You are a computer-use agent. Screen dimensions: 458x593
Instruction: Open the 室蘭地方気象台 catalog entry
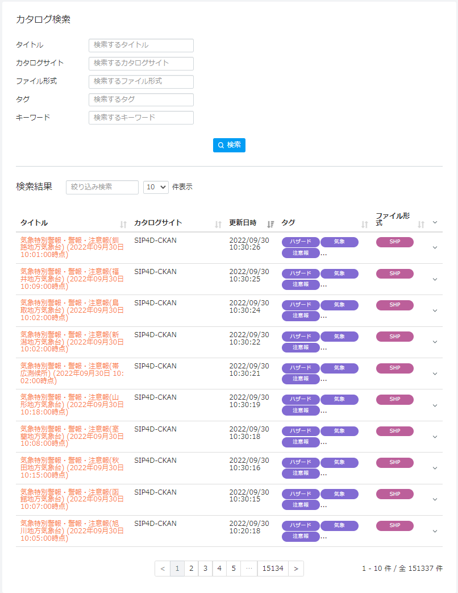point(72,437)
